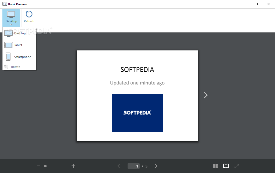Select the Rotate menu option

[19, 67]
